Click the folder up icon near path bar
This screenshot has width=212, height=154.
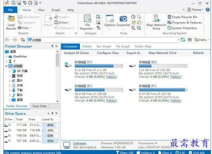[x=23, y=40]
